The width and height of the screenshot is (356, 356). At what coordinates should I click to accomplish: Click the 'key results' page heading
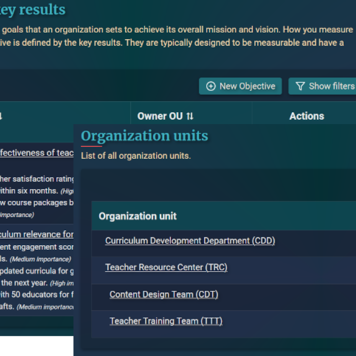[x=33, y=10]
